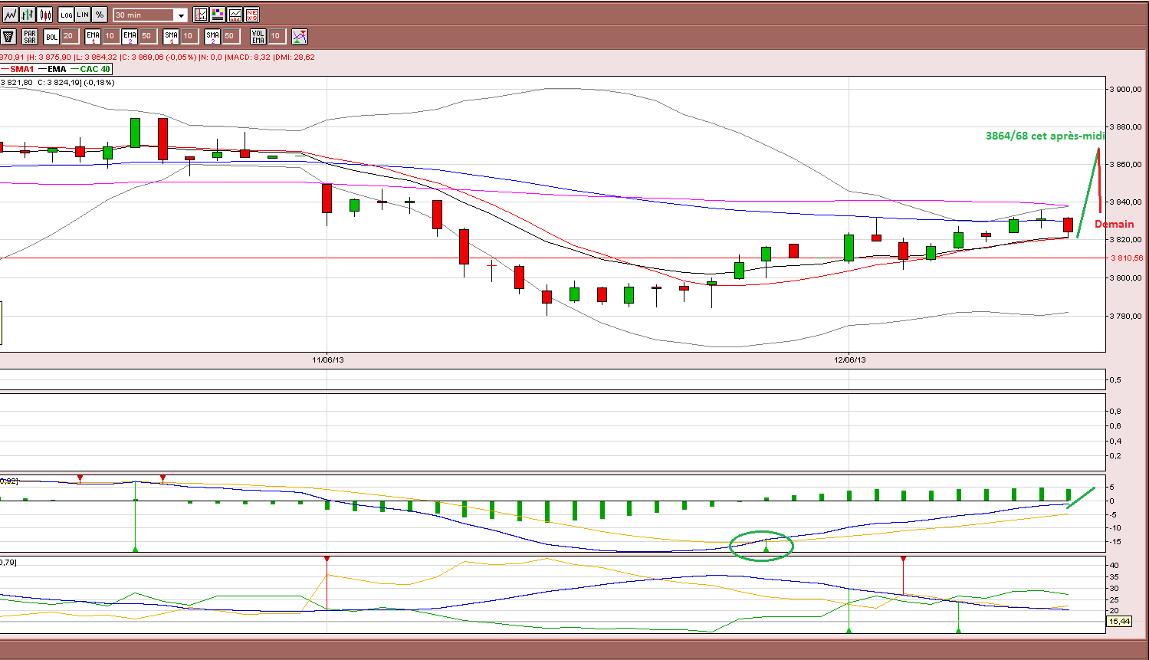Click the MACD: 8,32 readout
Image resolution: width=1149 pixels, height=660 pixels.
[250, 57]
